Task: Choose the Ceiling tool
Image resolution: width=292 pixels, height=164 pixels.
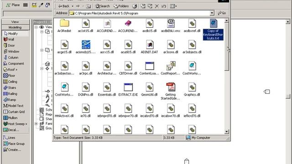Action: pyautogui.click(x=10, y=82)
